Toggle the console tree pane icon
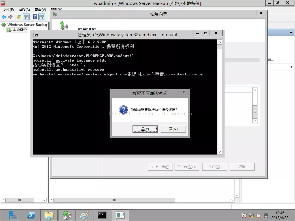 click(26, 17)
